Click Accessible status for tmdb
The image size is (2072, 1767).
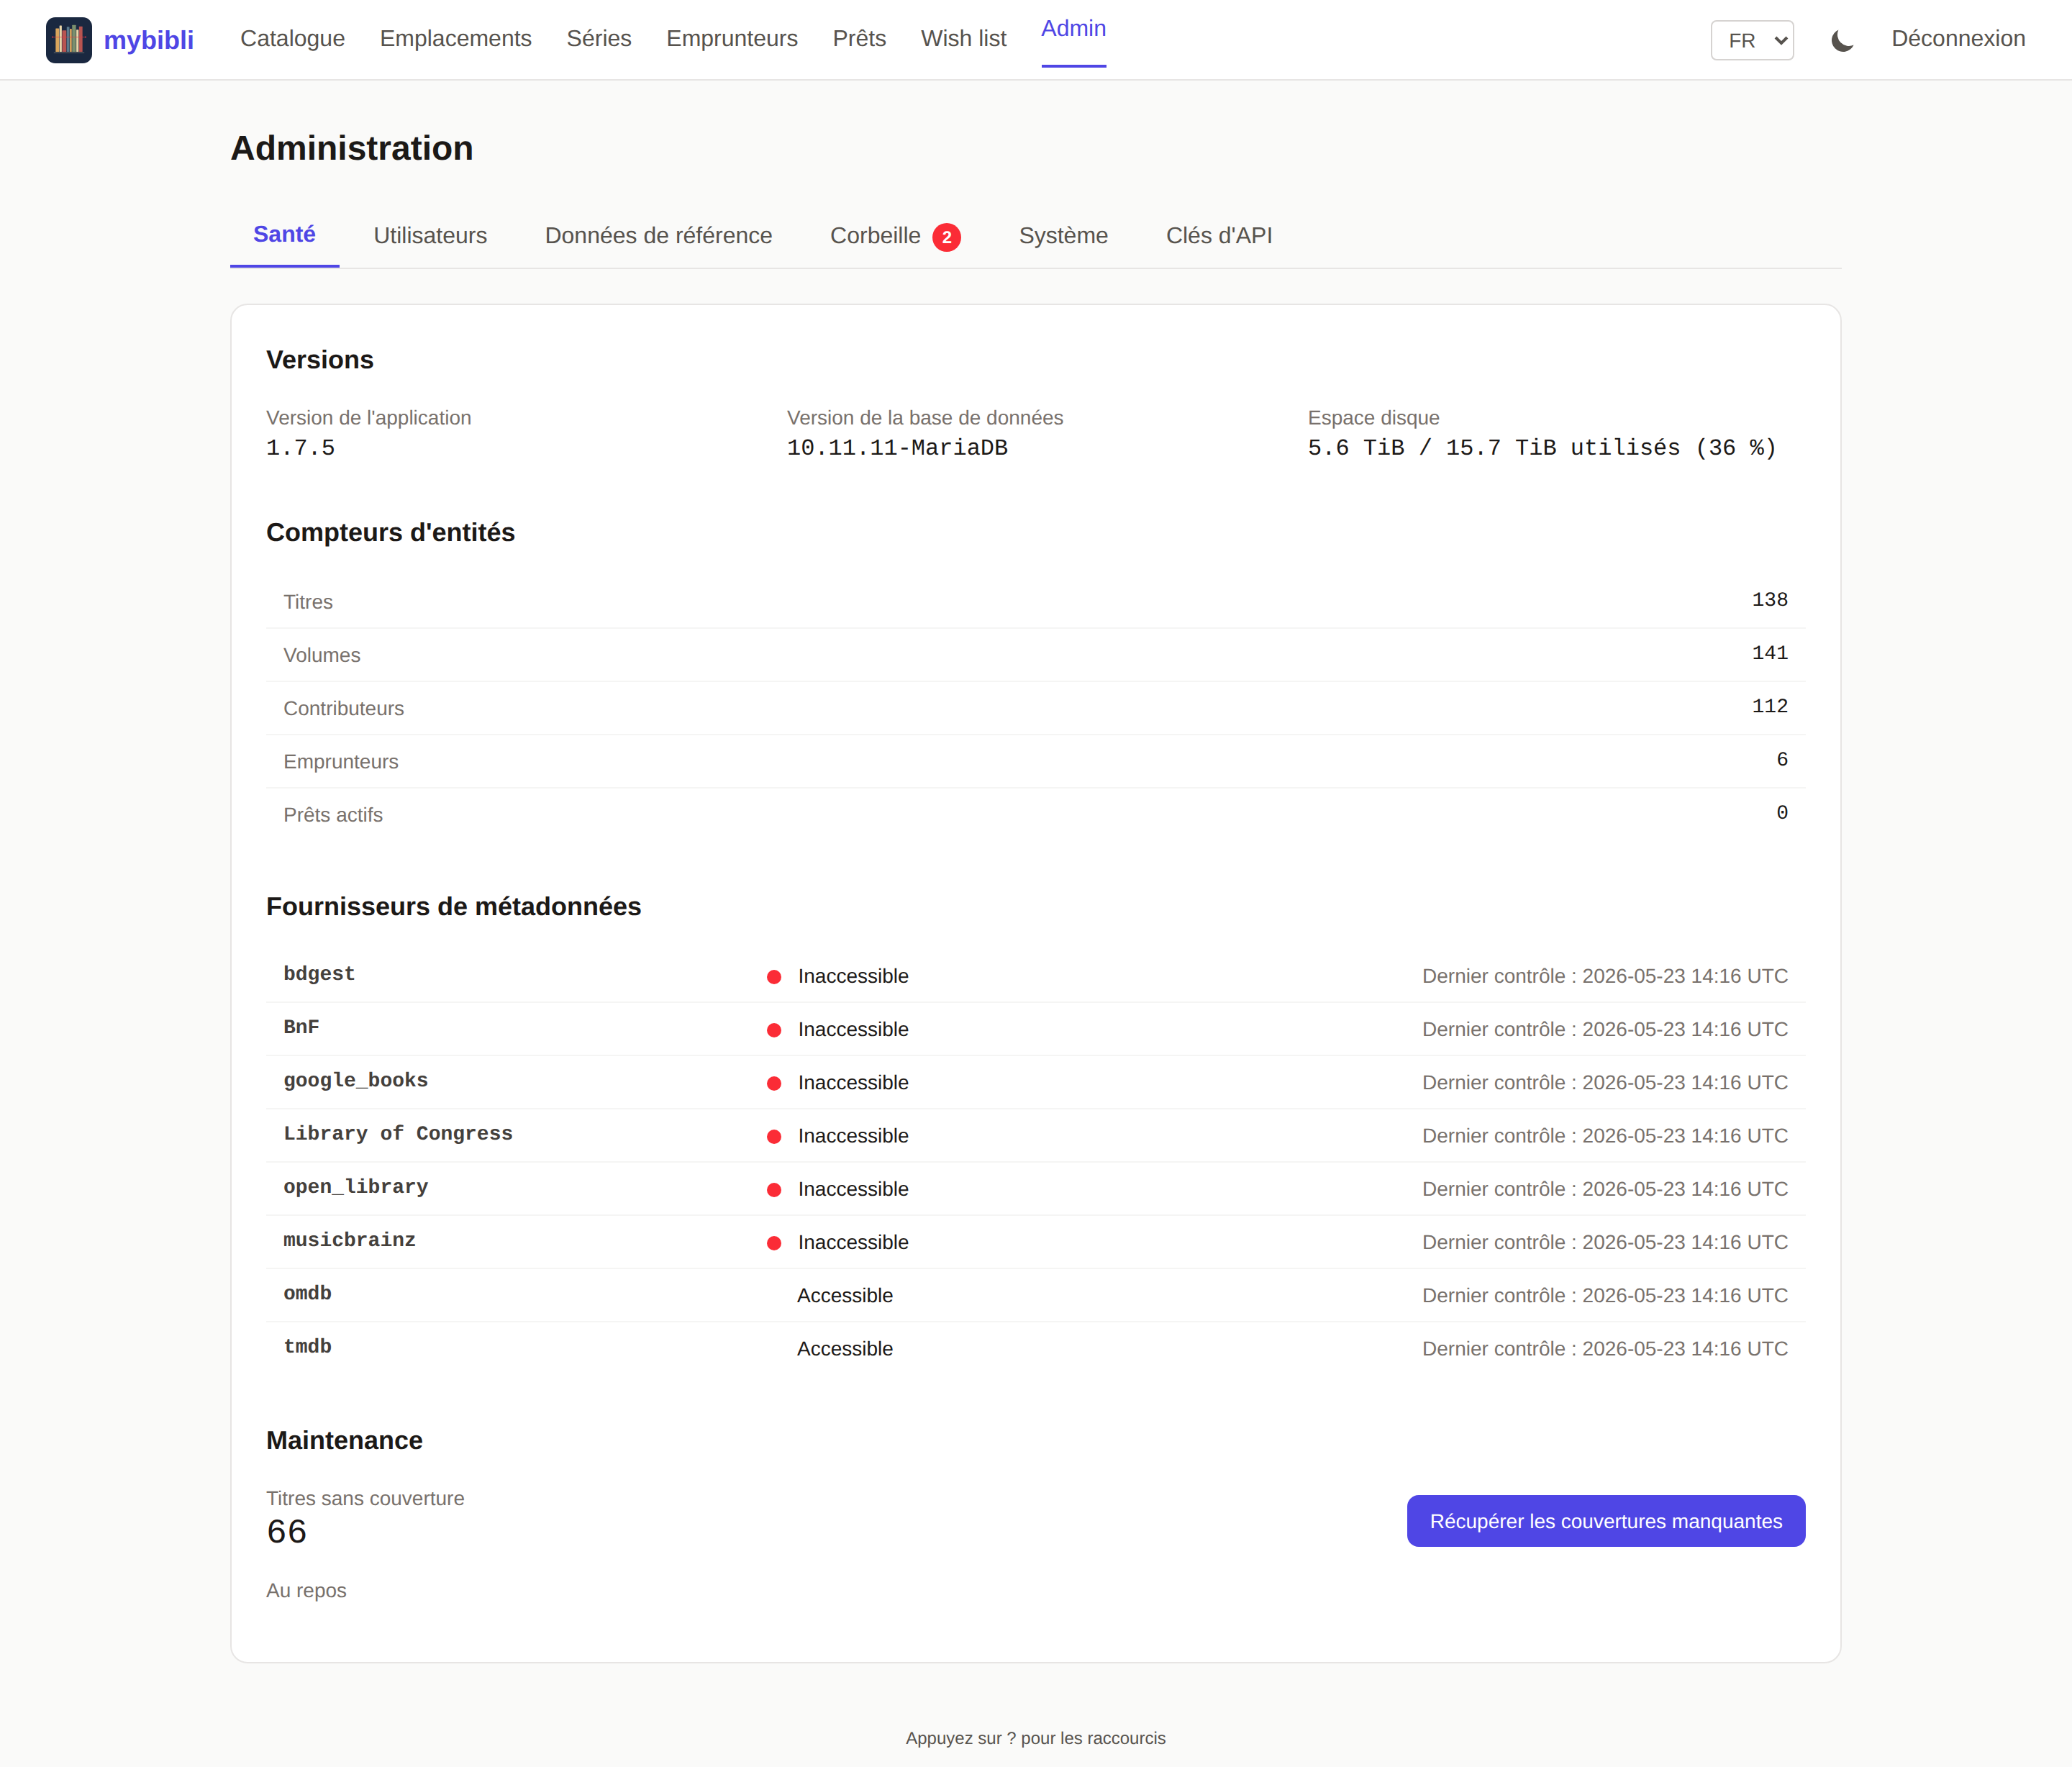pyautogui.click(x=845, y=1349)
